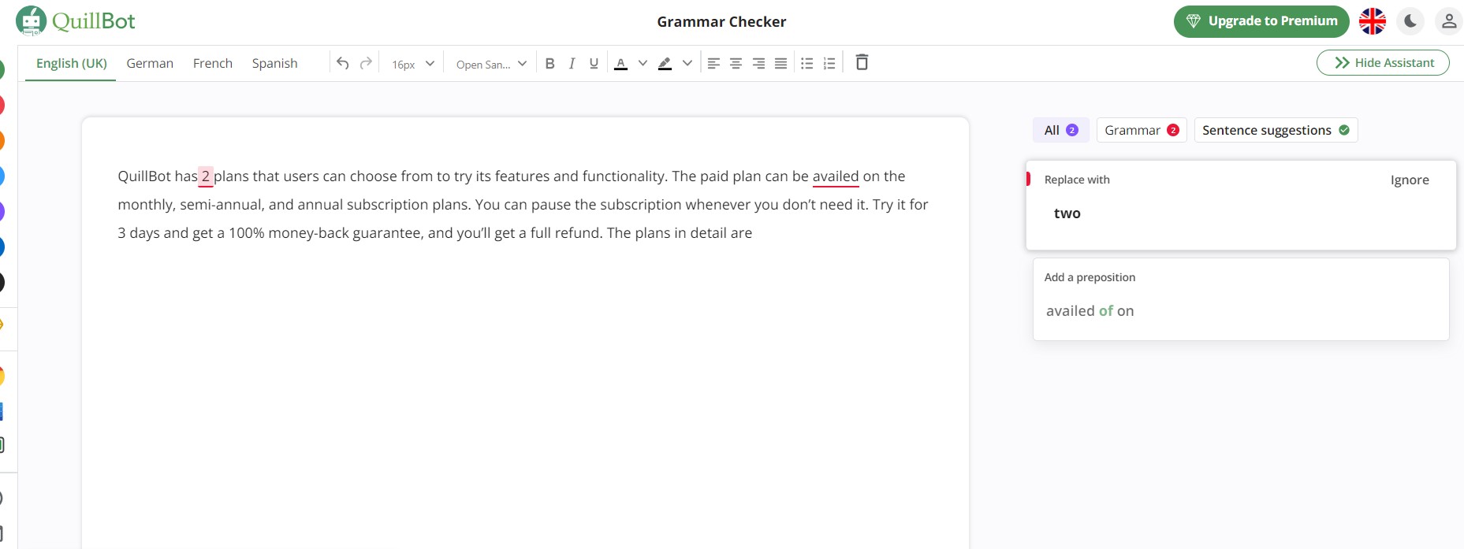Viewport: 1464px width, 549px height.
Task: Centre align the text
Action: (736, 63)
